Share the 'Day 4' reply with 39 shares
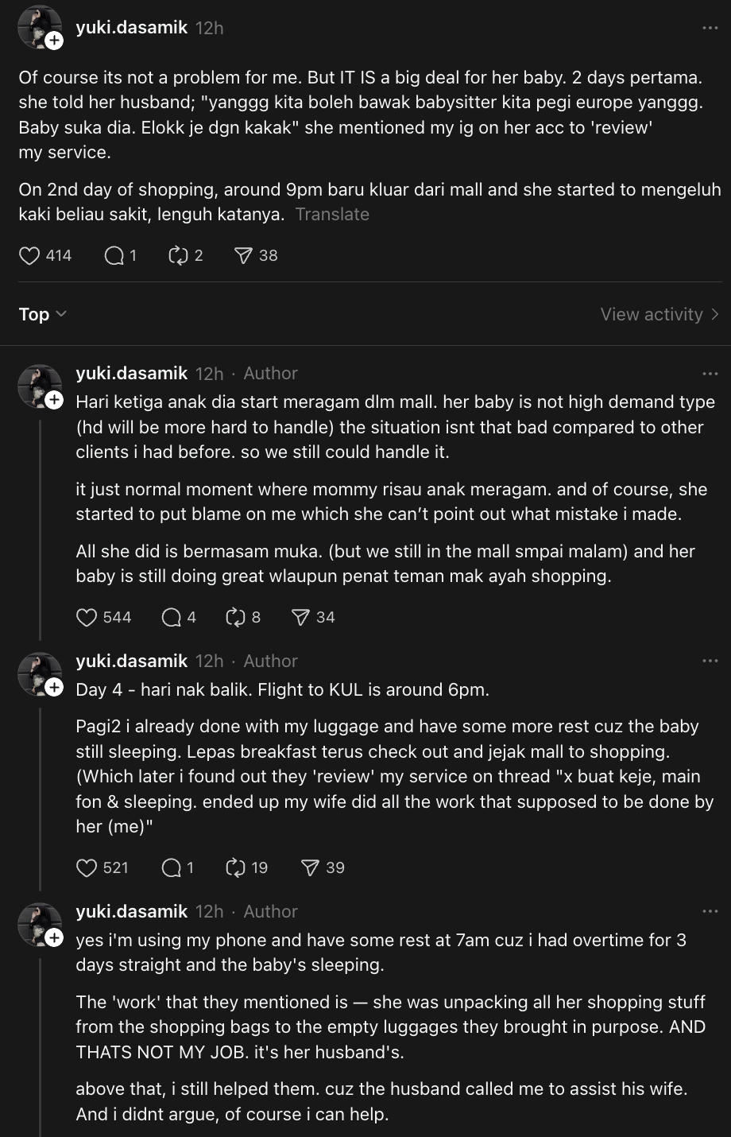 [x=310, y=867]
